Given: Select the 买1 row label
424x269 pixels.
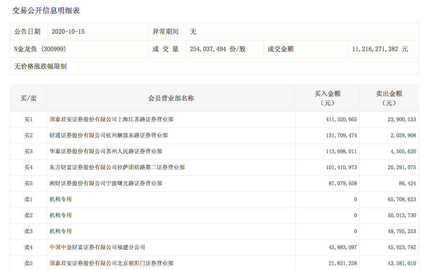Looking at the screenshot, I should coord(28,119).
